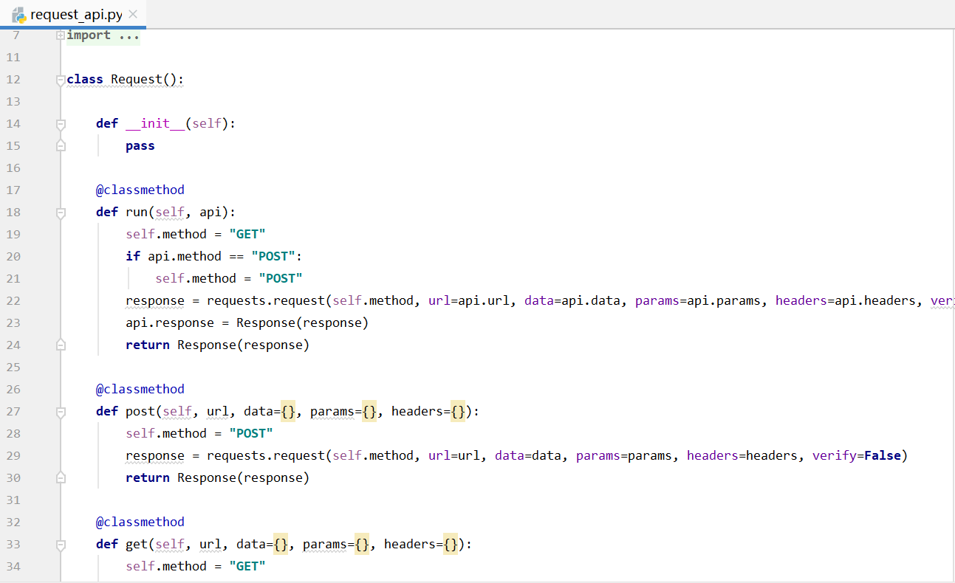Image resolution: width=955 pixels, height=583 pixels.
Task: Click highlighted '{}' after params= on line 27
Action: [369, 411]
